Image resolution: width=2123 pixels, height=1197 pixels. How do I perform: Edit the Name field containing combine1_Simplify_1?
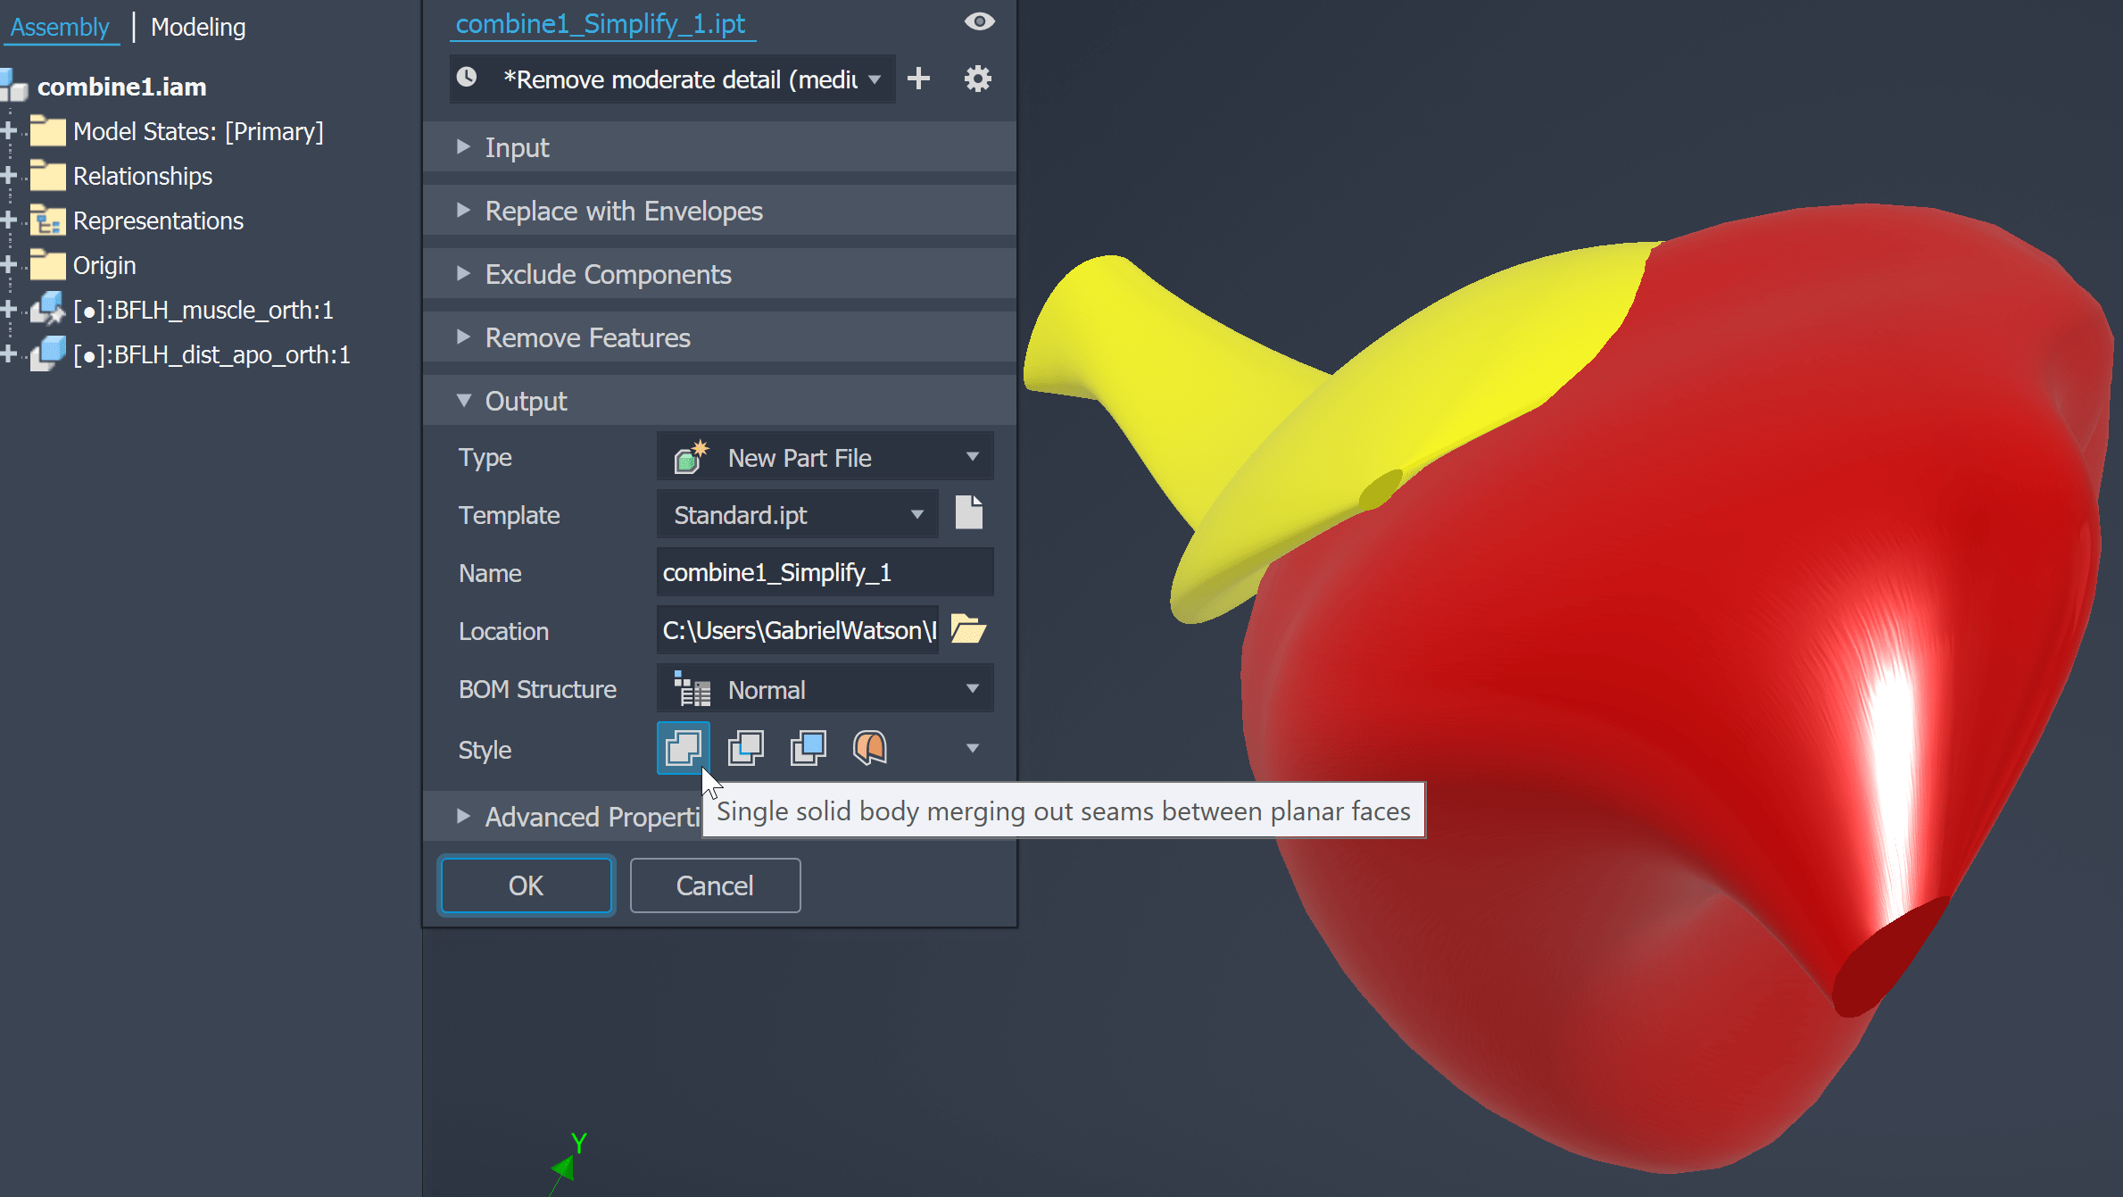tap(823, 572)
